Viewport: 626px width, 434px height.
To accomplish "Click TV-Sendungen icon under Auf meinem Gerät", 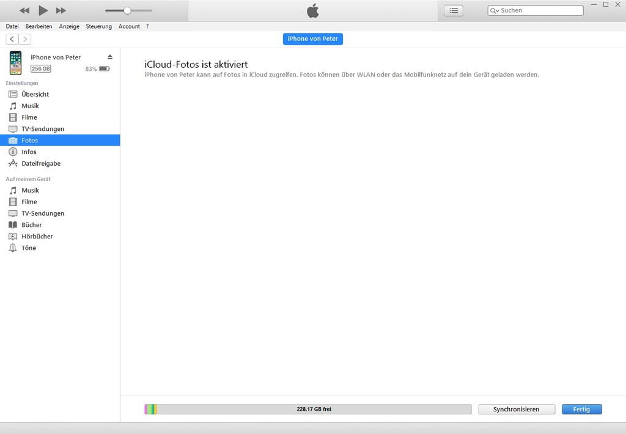I will pos(13,213).
